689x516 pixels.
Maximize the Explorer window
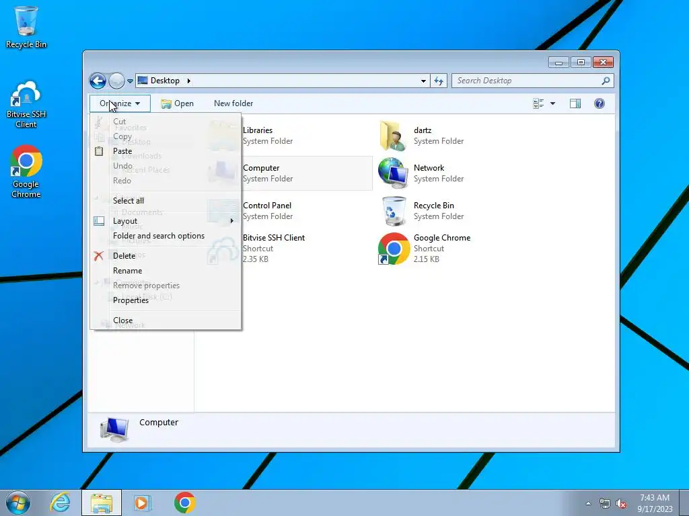(581, 62)
